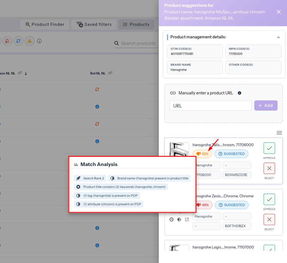Sort the Amazon NL NL column by arrow

pyautogui.click(x=26, y=73)
